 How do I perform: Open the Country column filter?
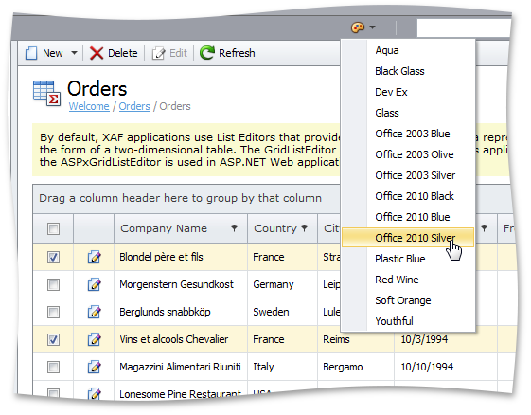pos(304,228)
